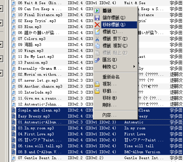Click music file icon for Simple.and.clean.mp3
183x162 pixels.
13,110
